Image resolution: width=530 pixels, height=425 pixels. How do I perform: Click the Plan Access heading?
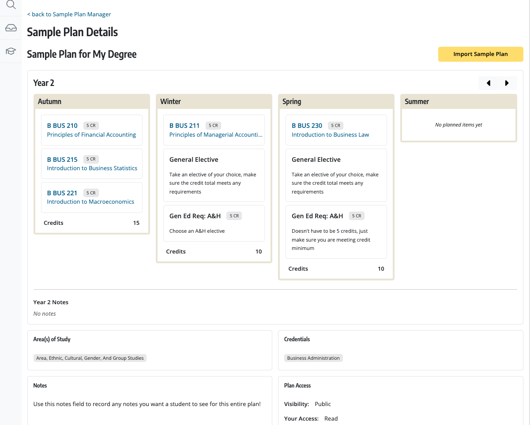[x=297, y=386]
